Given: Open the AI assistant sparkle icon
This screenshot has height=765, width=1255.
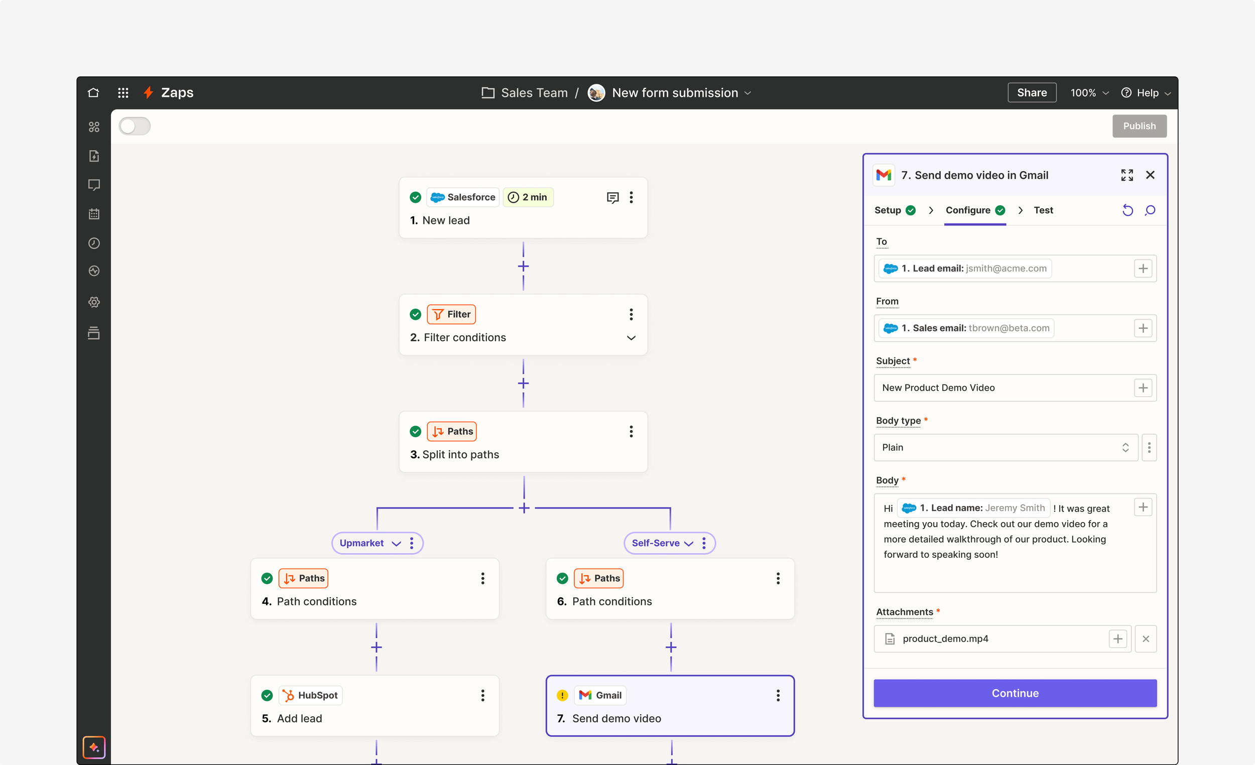Looking at the screenshot, I should coord(94,747).
